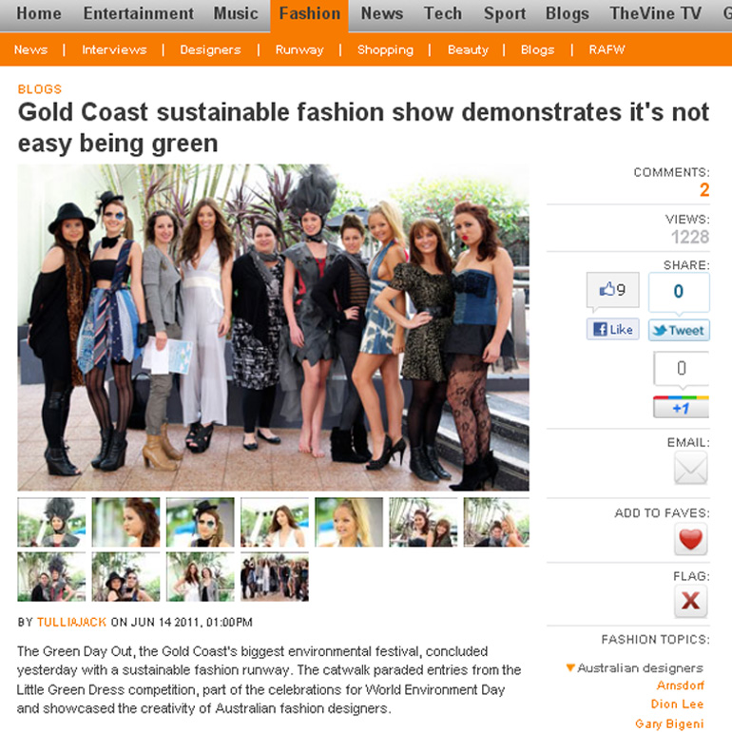Click the Dion Lee topic link
Screen dimensions: 732x732
[x=677, y=704]
